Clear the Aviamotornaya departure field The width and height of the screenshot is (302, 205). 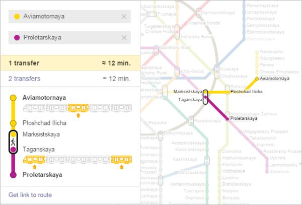tap(124, 17)
